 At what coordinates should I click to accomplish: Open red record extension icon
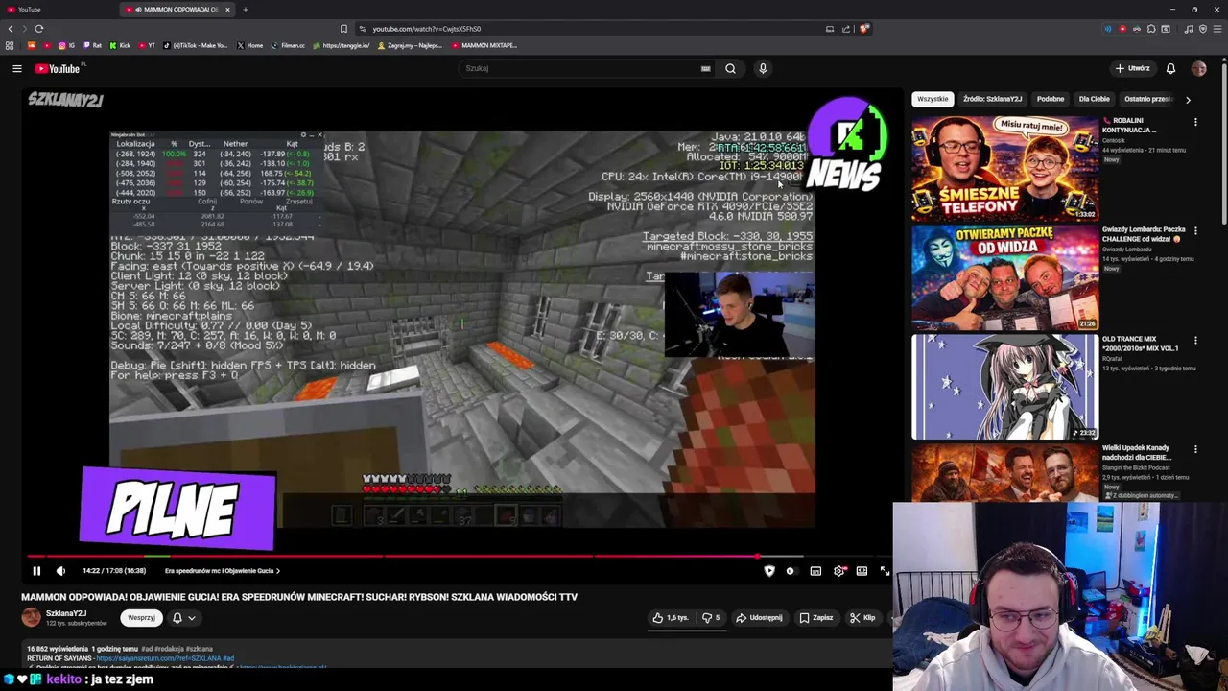pyautogui.click(x=1122, y=29)
